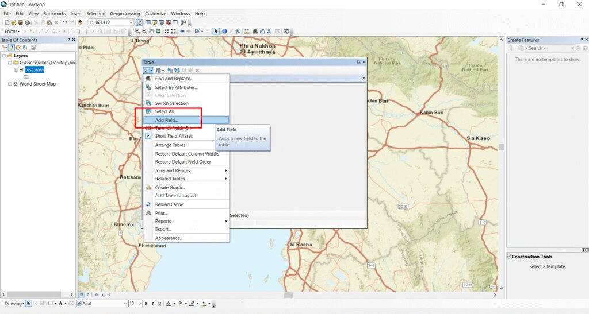Click List By Drawing Order icon

[x=5, y=48]
